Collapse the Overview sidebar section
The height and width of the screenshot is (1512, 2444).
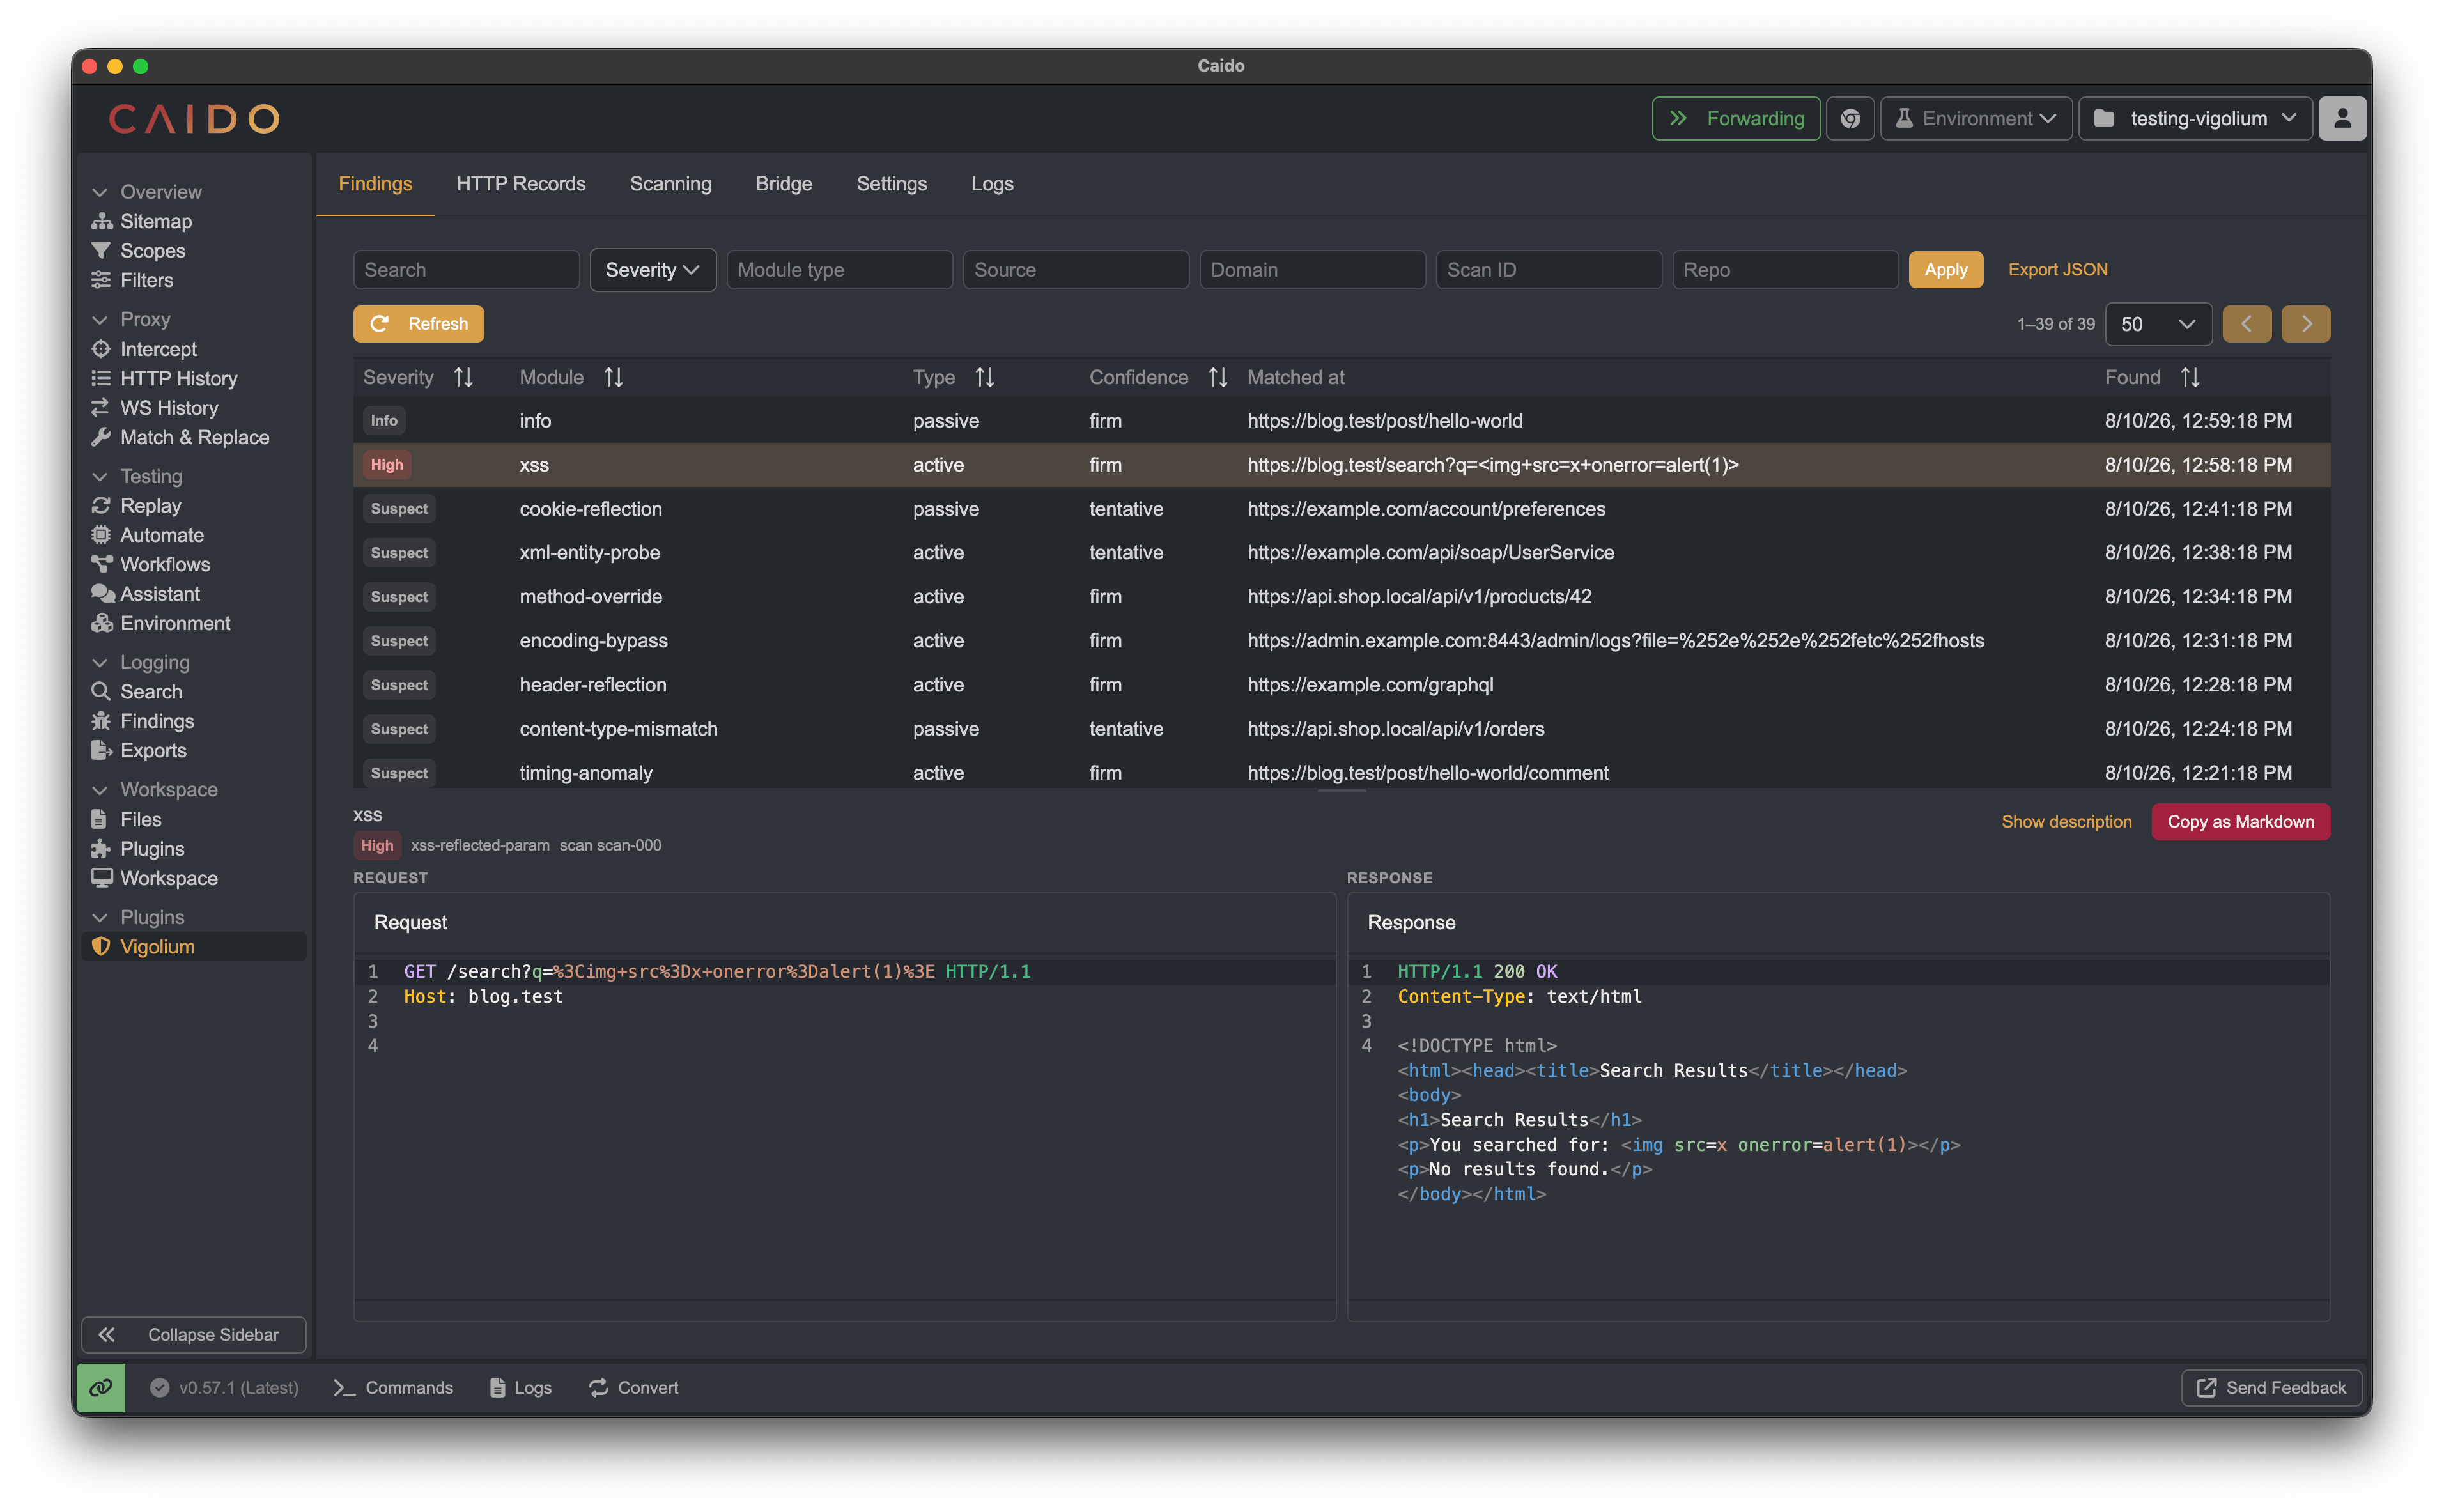click(x=148, y=192)
